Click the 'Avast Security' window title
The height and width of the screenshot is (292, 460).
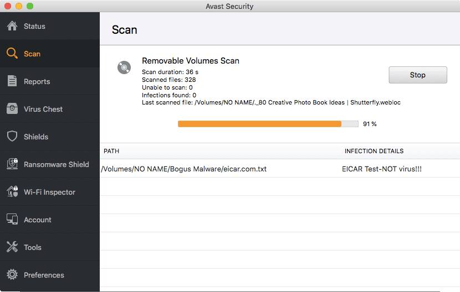(229, 7)
